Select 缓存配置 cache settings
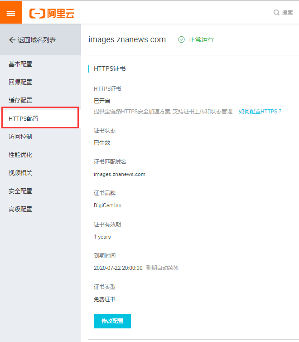This screenshot has height=342, width=299. 20,100
